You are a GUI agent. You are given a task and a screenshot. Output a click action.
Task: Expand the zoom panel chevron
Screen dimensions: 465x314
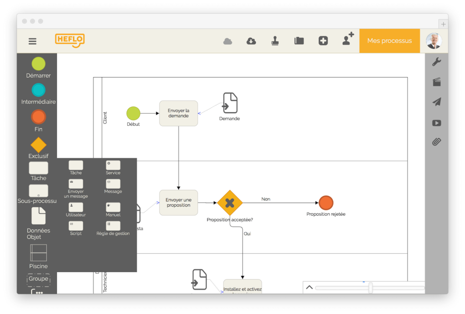(x=309, y=287)
